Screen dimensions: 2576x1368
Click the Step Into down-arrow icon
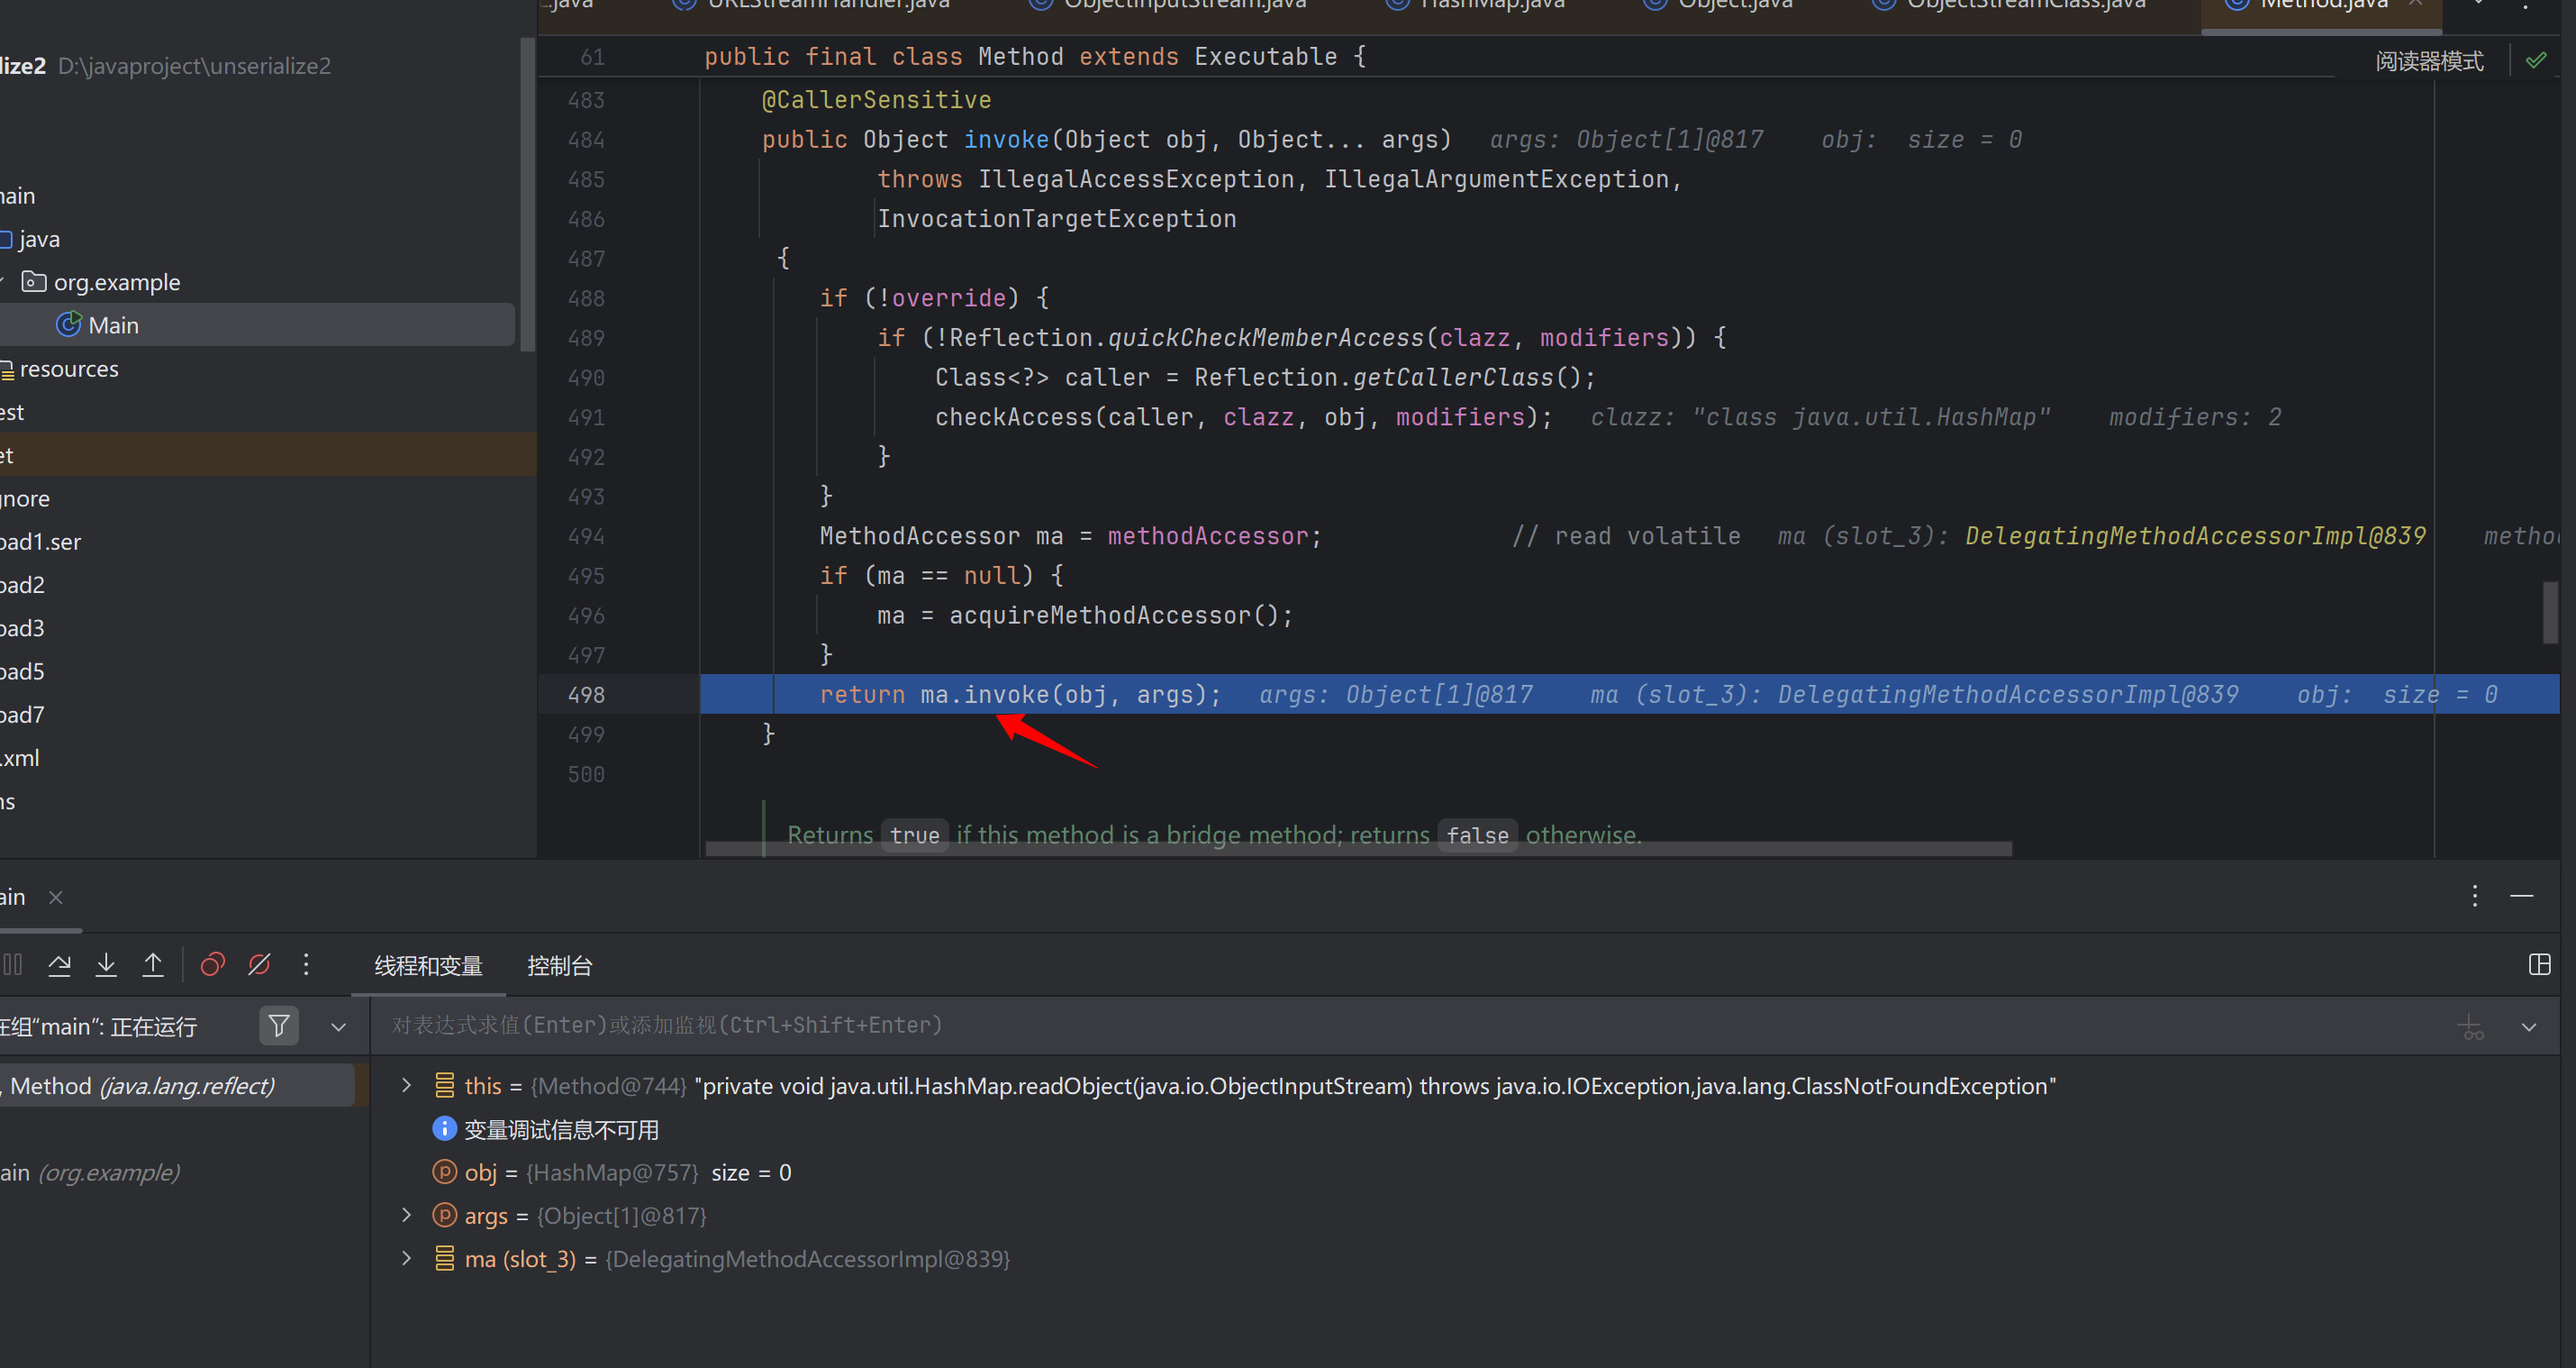pyautogui.click(x=106, y=964)
